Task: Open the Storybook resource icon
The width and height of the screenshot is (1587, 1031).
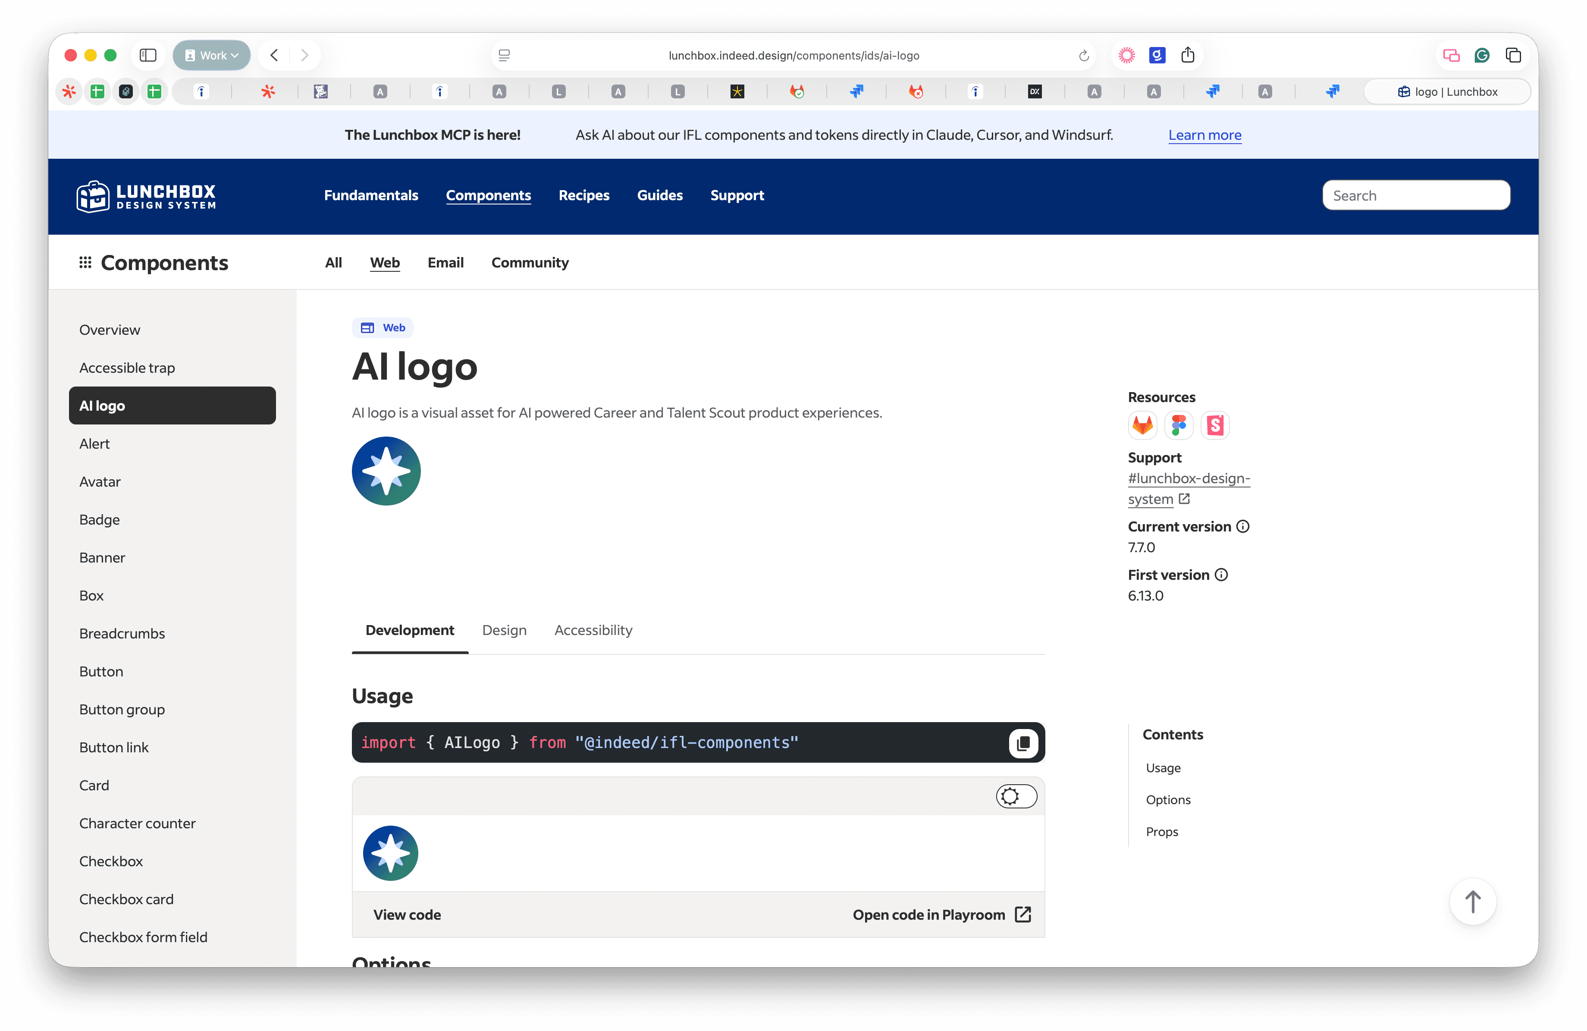Action: coord(1215,425)
